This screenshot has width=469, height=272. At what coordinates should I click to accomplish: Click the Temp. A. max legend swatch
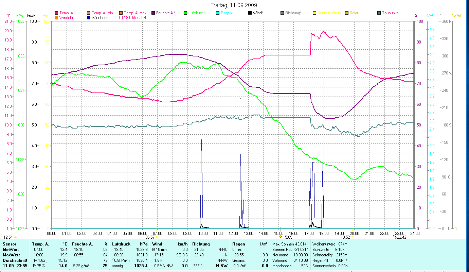pyautogui.click(x=121, y=13)
